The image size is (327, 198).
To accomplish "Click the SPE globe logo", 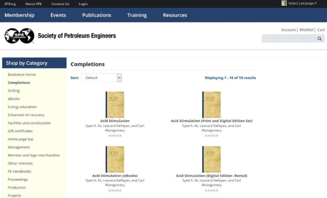I will click(19, 36).
